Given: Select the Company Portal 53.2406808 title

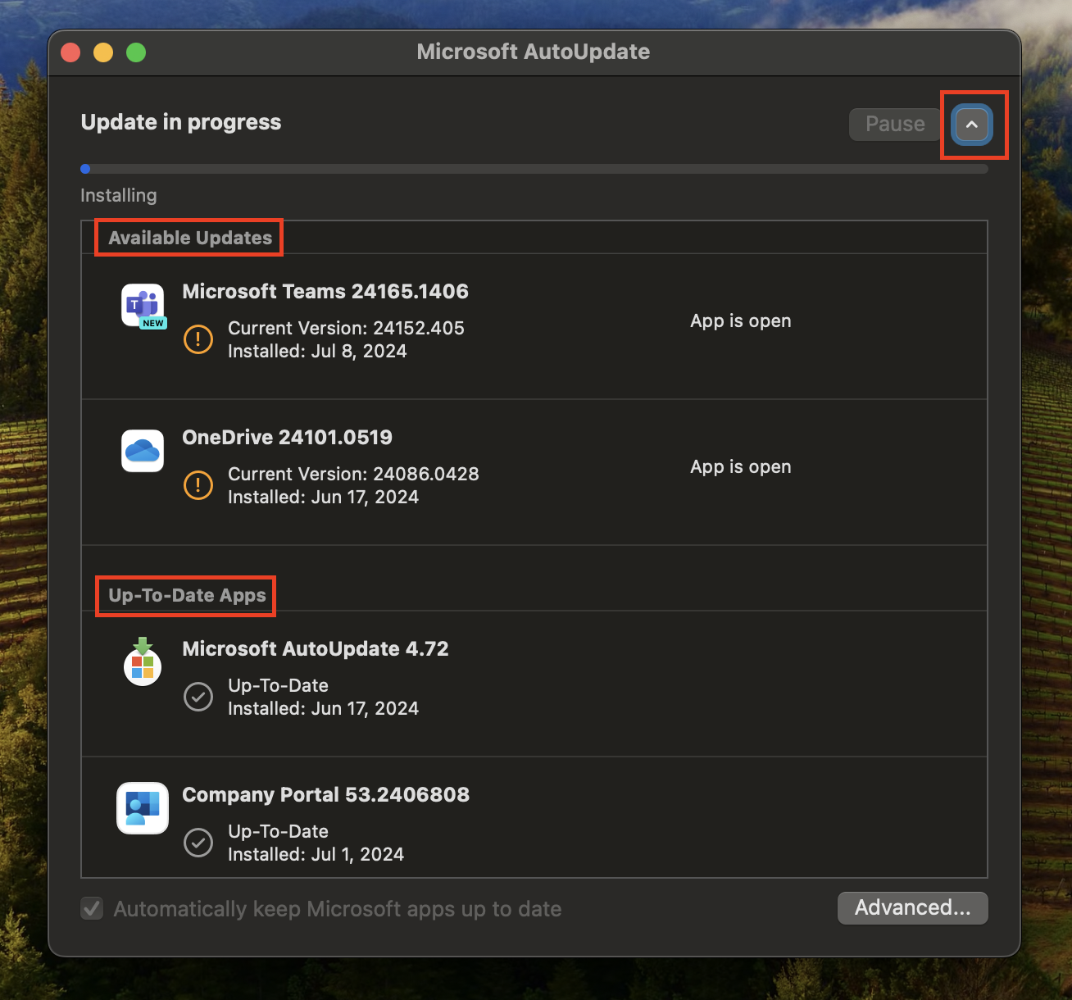Looking at the screenshot, I should coord(325,794).
